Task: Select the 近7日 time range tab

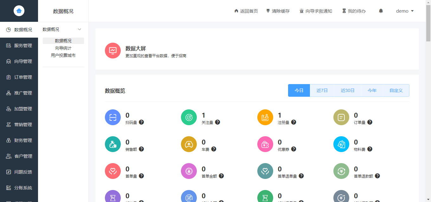Action: (x=322, y=90)
